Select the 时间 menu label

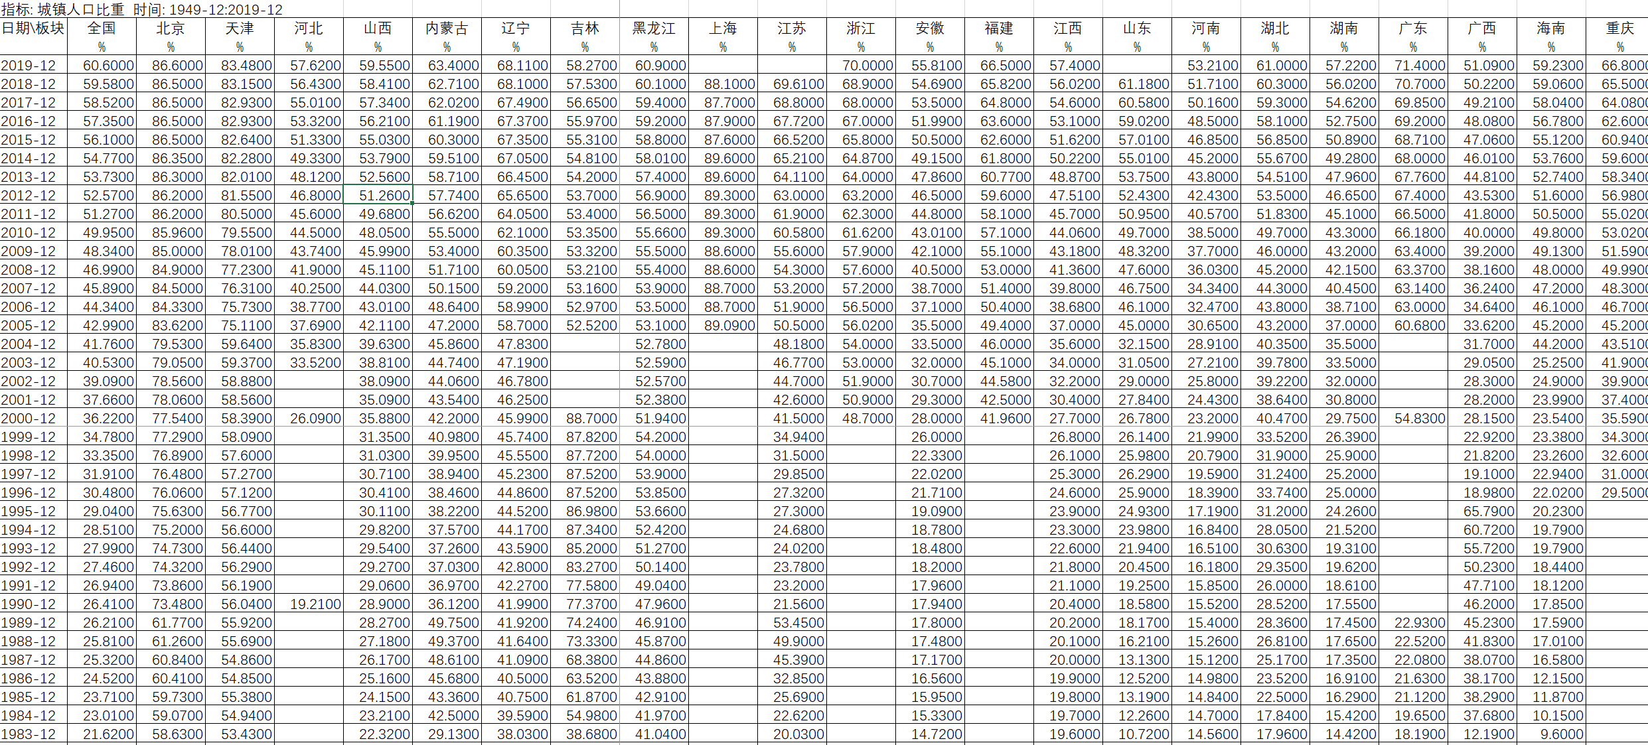[x=173, y=7]
